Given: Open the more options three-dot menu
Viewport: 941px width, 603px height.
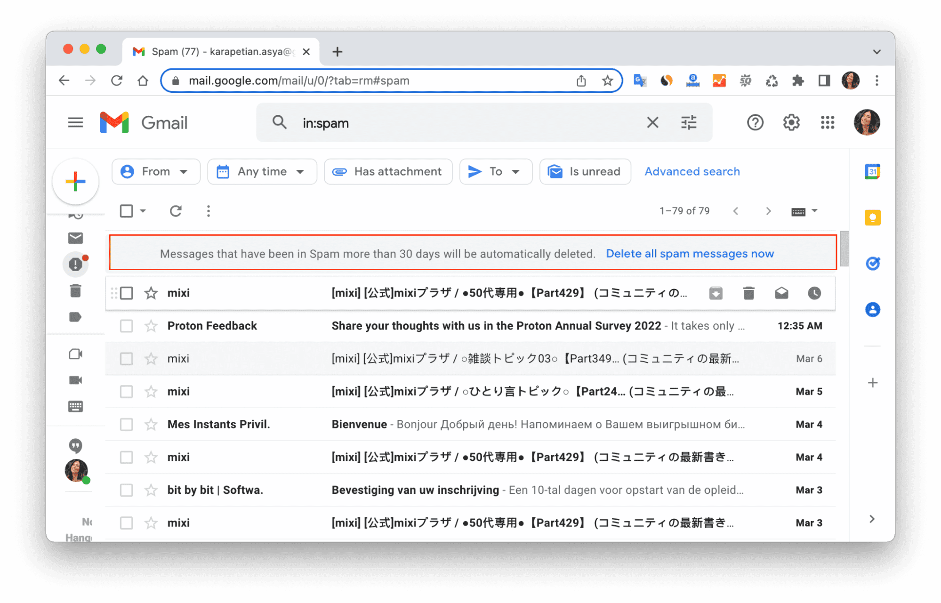Looking at the screenshot, I should click(x=208, y=211).
